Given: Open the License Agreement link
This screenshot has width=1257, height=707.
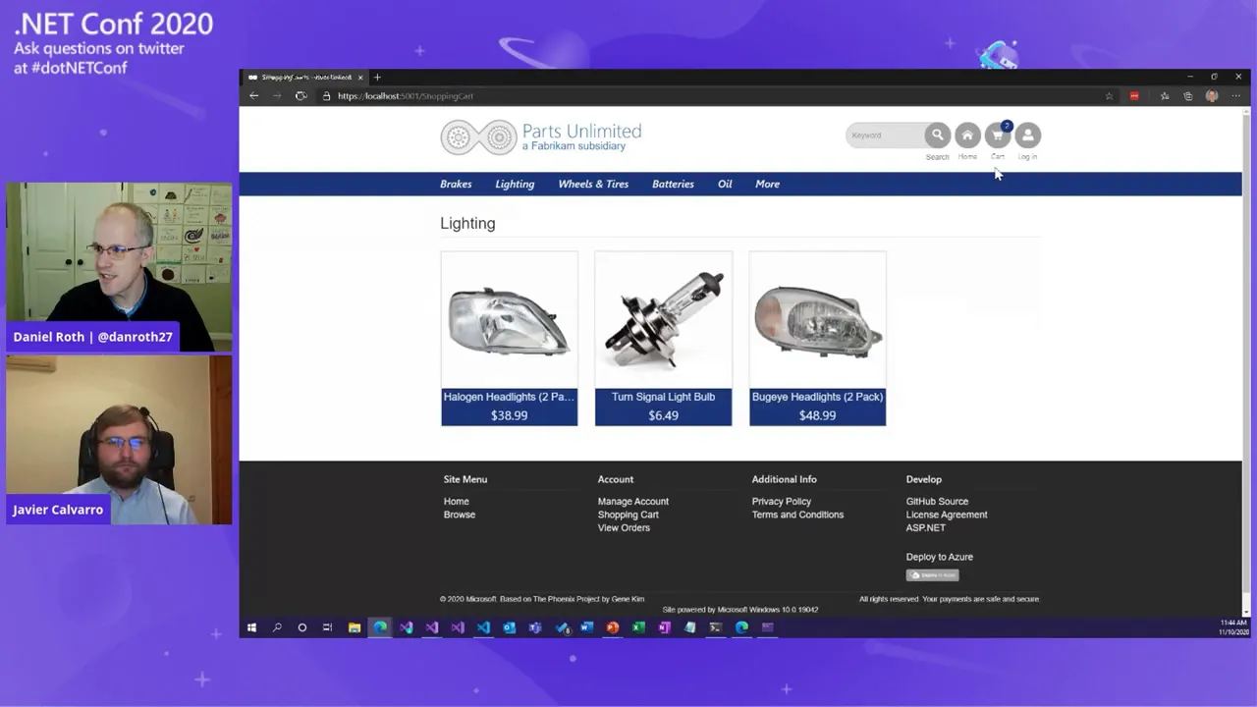Looking at the screenshot, I should (x=946, y=515).
